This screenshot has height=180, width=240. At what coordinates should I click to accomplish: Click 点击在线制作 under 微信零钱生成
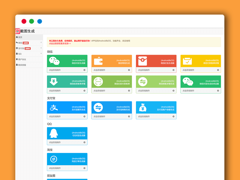(x=99, y=70)
